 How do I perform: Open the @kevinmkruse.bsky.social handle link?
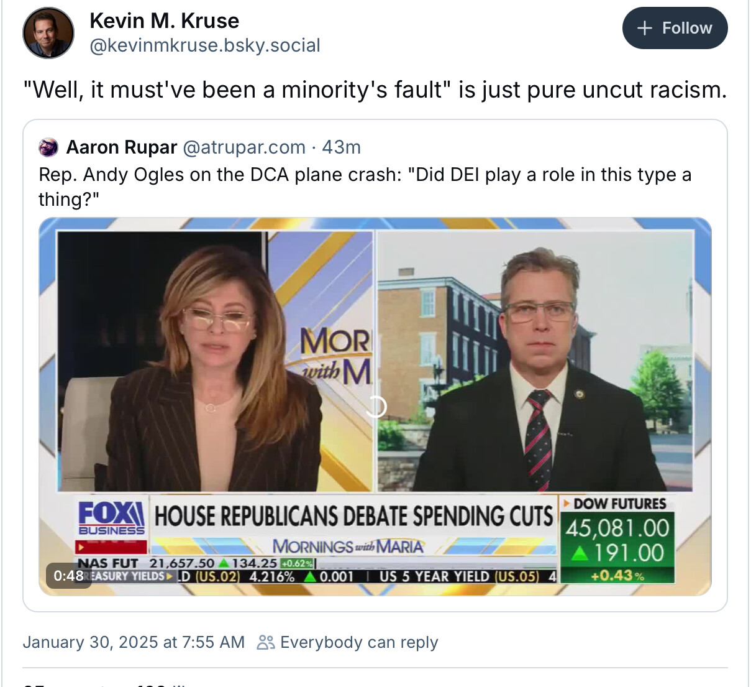pyautogui.click(x=204, y=45)
